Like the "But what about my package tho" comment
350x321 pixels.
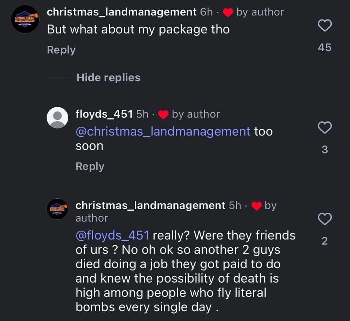324,25
